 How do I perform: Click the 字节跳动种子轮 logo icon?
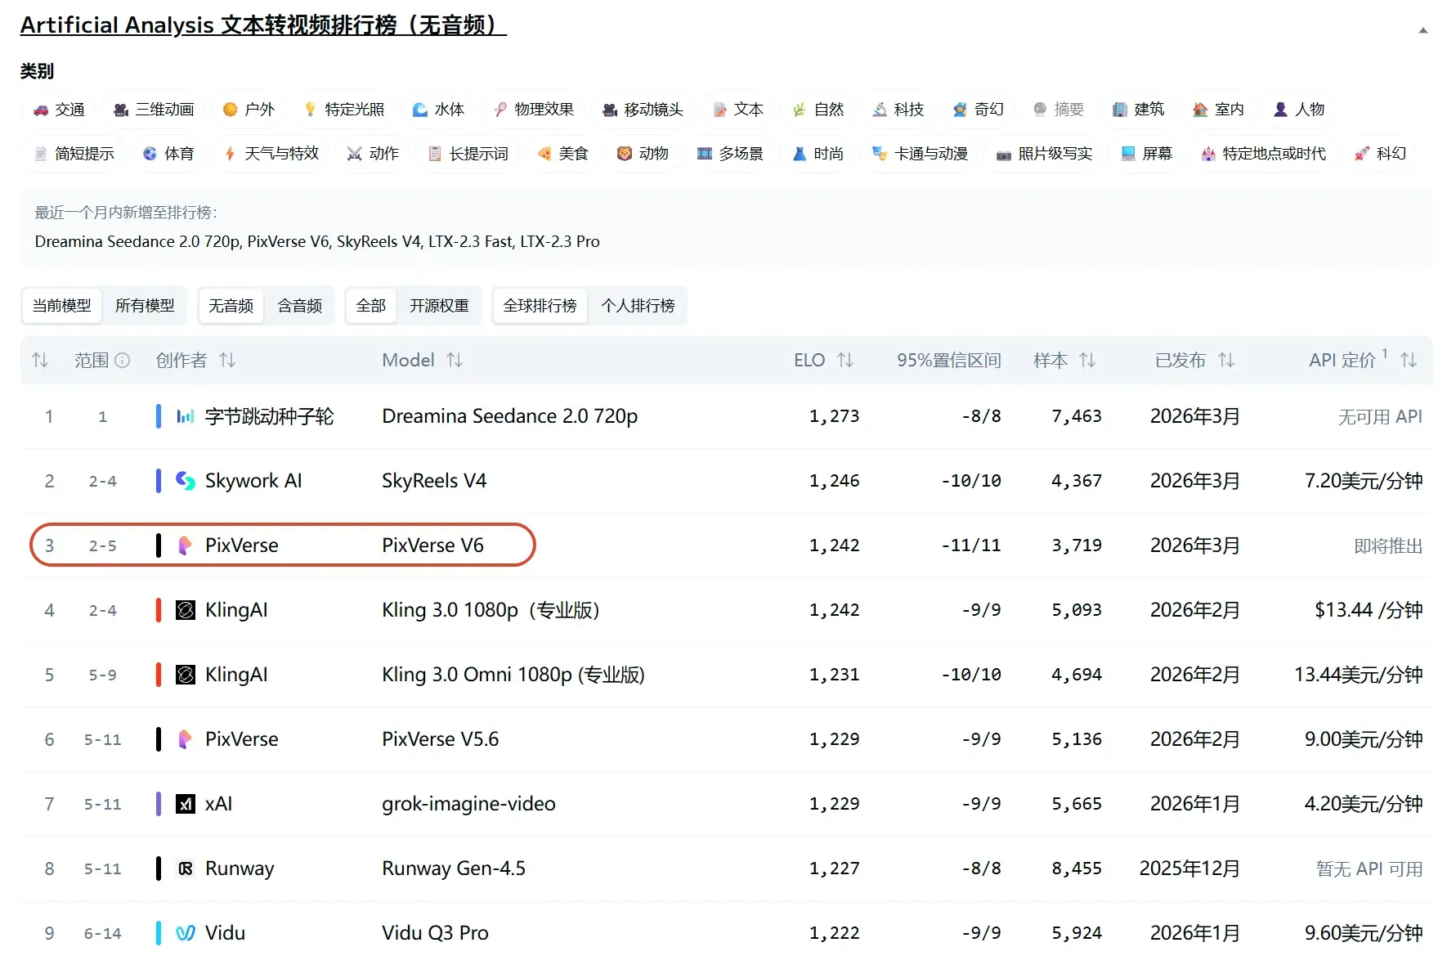point(186,417)
